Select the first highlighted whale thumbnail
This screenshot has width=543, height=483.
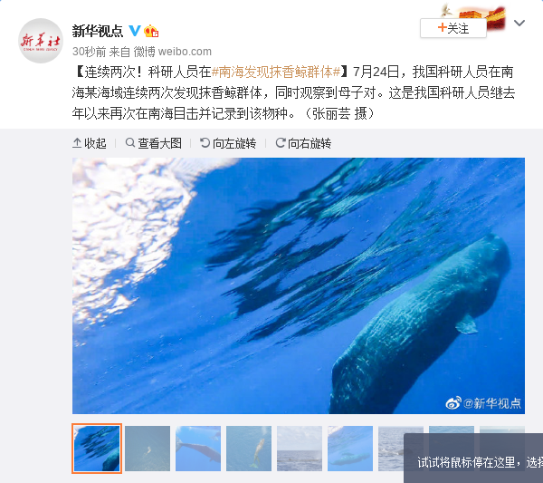(x=97, y=449)
